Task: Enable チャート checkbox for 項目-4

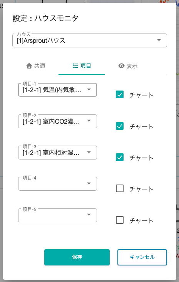Action: point(120,189)
